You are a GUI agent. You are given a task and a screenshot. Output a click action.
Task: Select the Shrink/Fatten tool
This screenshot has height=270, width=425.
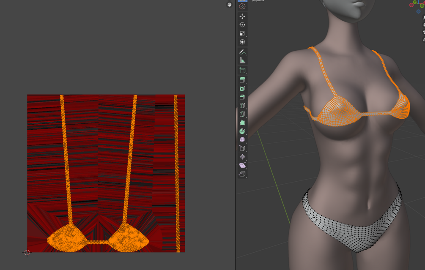click(x=242, y=157)
